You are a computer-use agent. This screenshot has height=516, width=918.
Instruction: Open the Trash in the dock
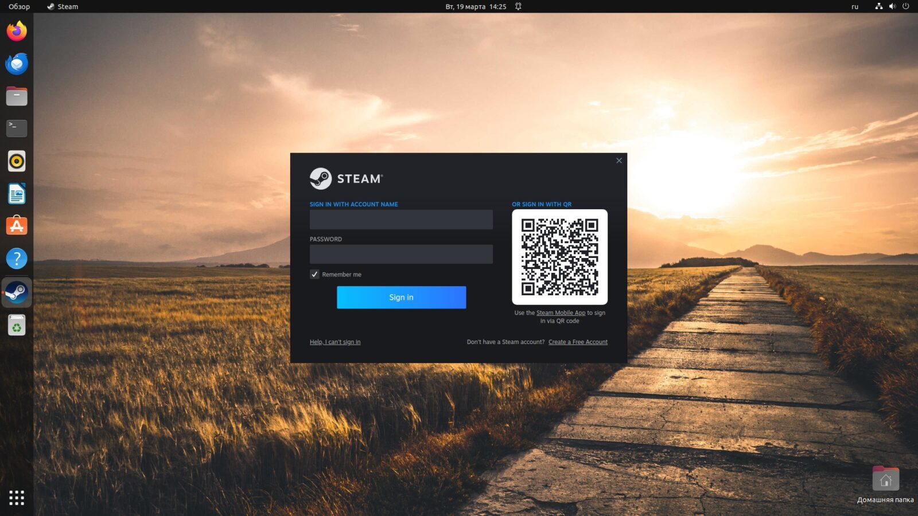tap(17, 325)
